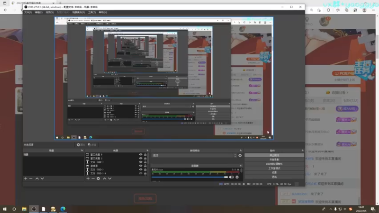Viewport: 379px width, 213px height.
Task: Click the user avatar with notification badge in browser
Action: (x=325, y=21)
